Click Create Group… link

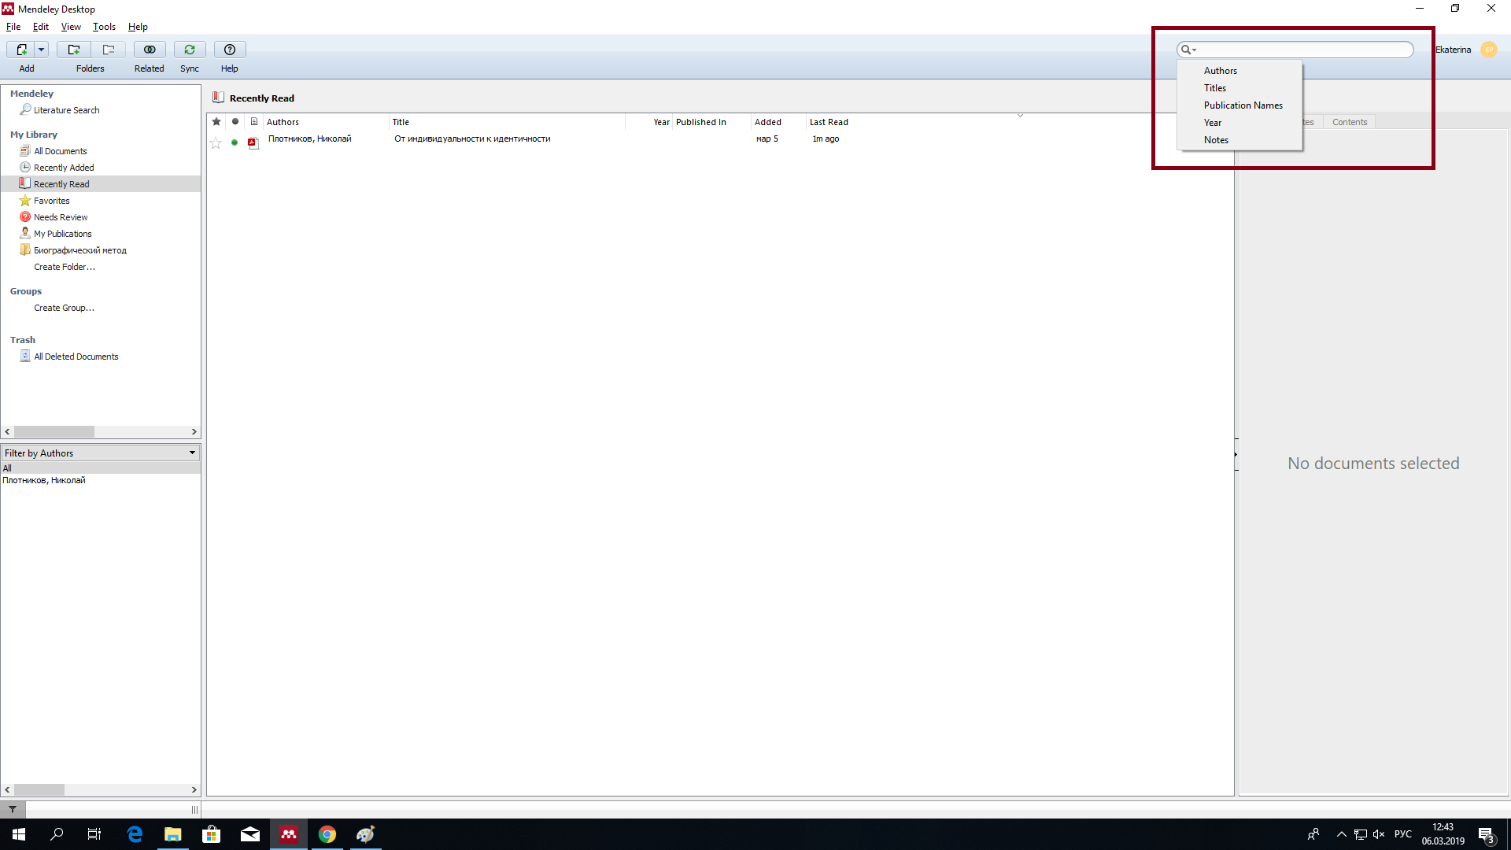(64, 308)
